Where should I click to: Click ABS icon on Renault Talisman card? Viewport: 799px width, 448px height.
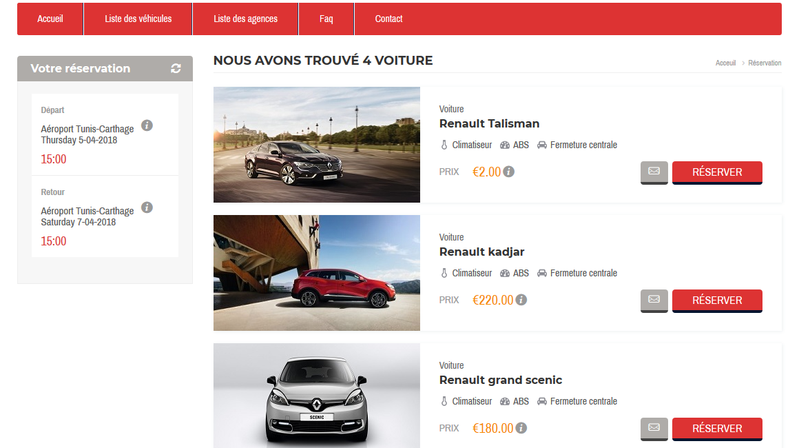[x=504, y=145]
